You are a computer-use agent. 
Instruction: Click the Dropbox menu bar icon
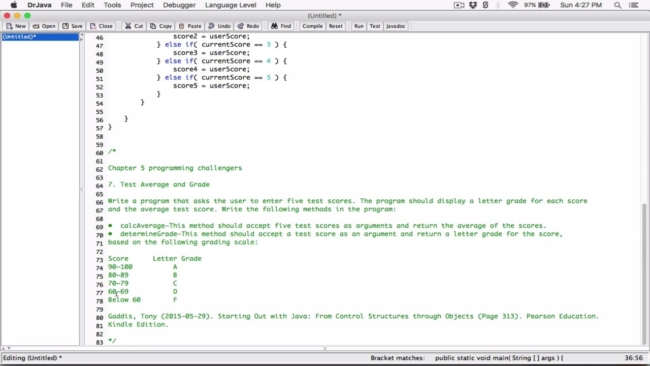[473, 5]
